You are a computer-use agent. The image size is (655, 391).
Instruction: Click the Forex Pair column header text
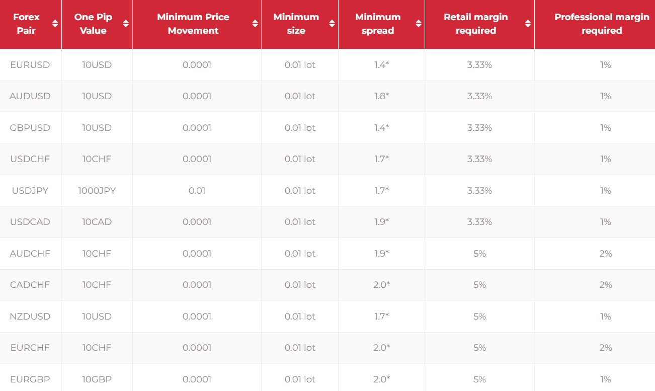[26, 24]
